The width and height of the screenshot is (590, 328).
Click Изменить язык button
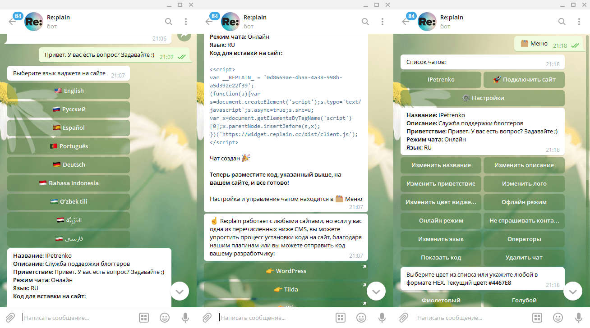click(x=441, y=239)
